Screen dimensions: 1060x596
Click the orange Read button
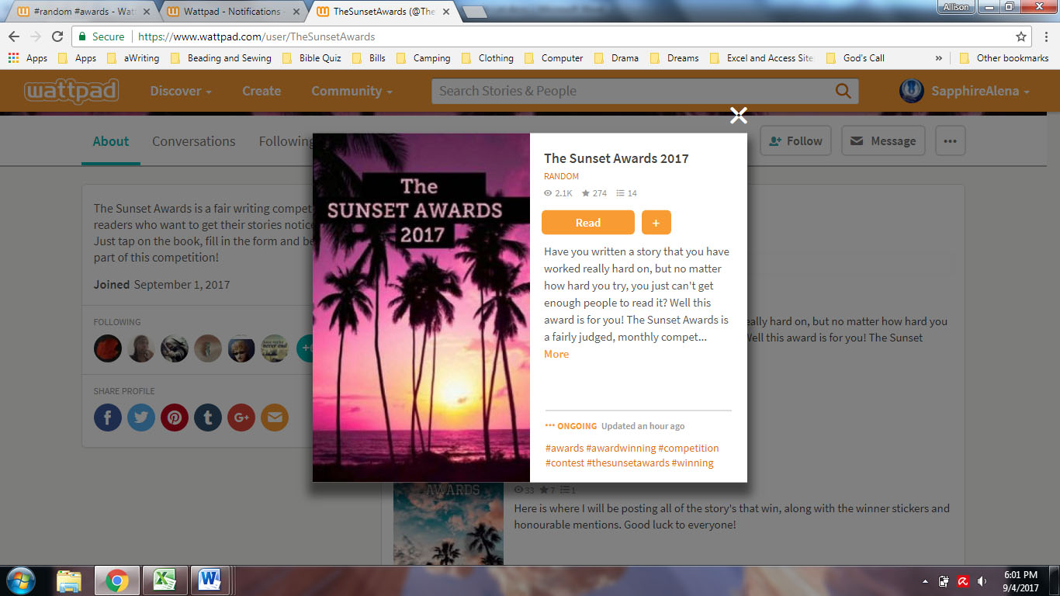tap(587, 223)
